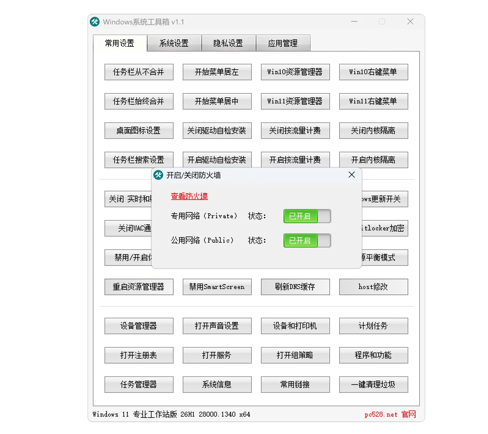
Task: Click the 禁用SmartScreen button
Action: tap(217, 287)
